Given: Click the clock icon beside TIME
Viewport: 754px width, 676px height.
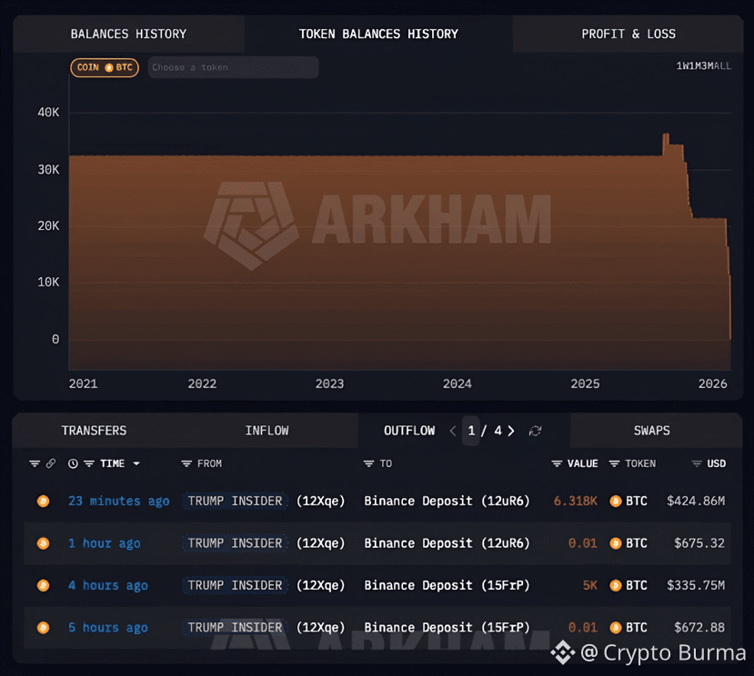Looking at the screenshot, I should click(x=73, y=463).
